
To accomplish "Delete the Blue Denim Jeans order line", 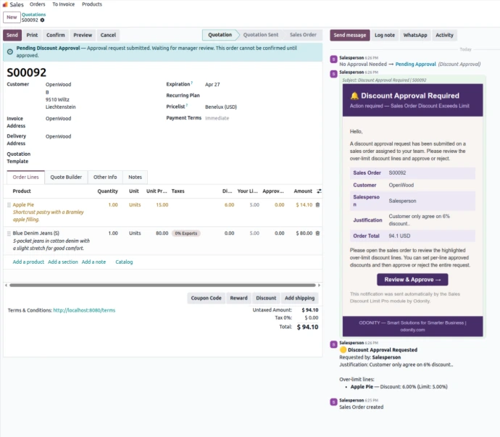I will coord(317,233).
